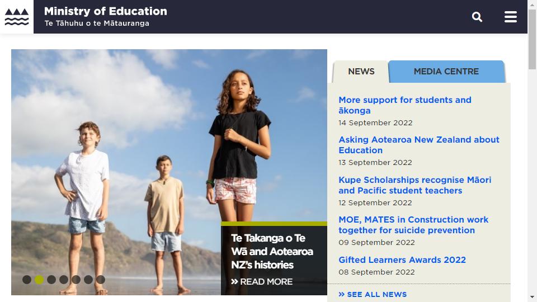This screenshot has width=537, height=302.
Task: Click See All News link
Action: tap(373, 295)
